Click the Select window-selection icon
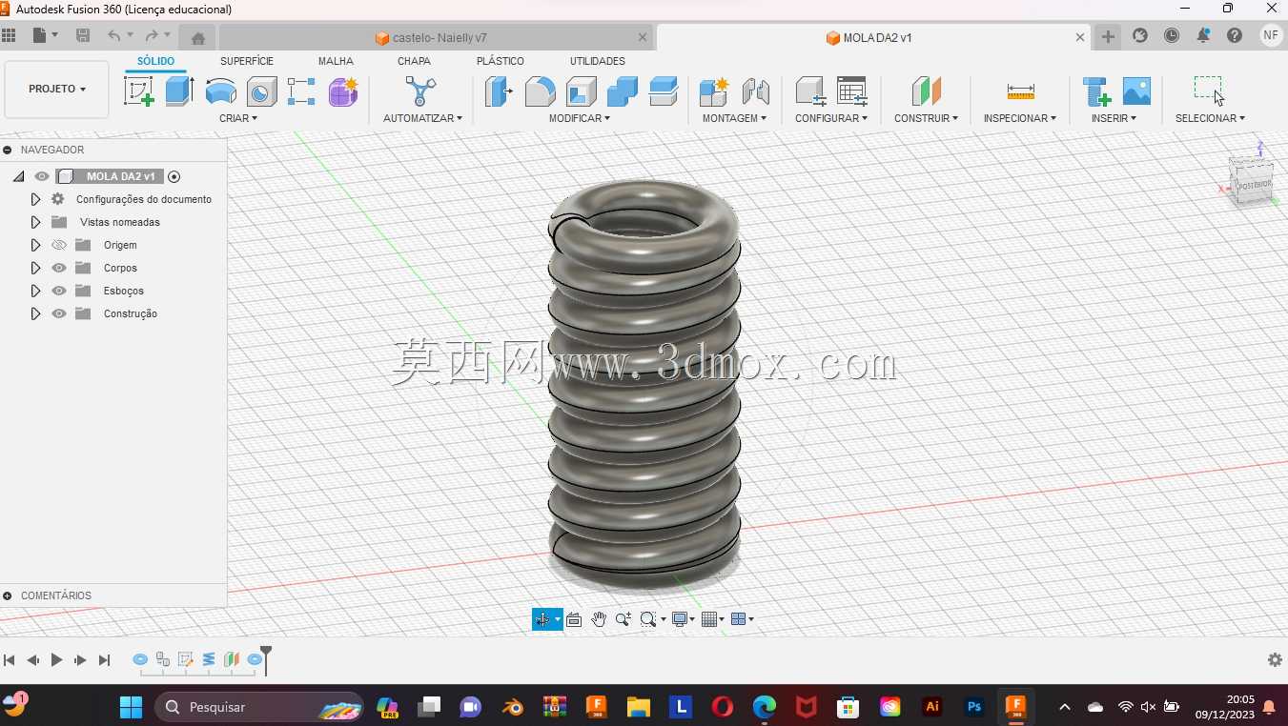This screenshot has height=726, width=1288. click(1209, 91)
